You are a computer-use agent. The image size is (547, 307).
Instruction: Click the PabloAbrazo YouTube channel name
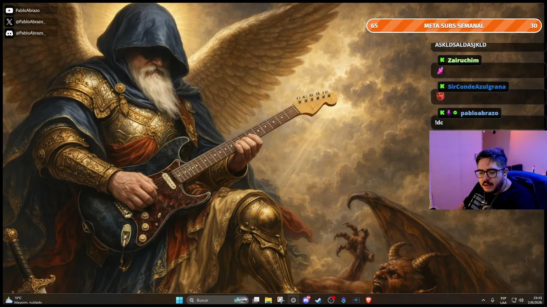click(27, 10)
